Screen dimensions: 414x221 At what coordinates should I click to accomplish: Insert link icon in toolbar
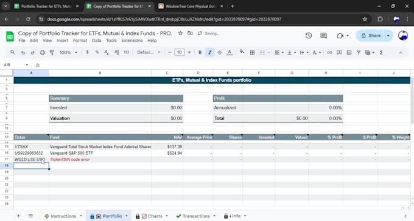tap(329, 52)
